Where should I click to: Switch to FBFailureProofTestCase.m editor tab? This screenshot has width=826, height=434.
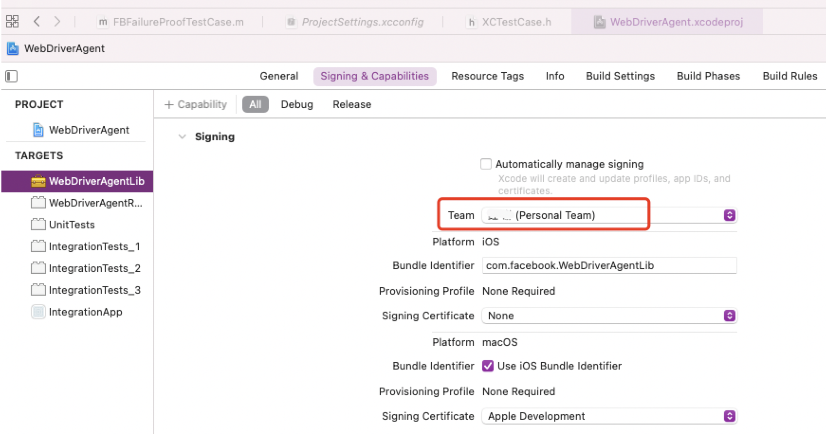[171, 22]
